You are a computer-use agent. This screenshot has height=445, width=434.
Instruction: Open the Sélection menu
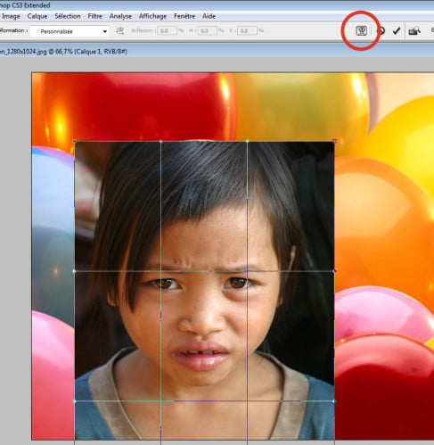coord(68,16)
